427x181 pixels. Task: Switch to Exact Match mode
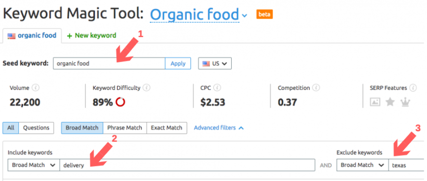coord(166,128)
